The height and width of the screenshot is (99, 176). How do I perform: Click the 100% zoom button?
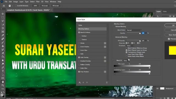[x=35, y=6]
